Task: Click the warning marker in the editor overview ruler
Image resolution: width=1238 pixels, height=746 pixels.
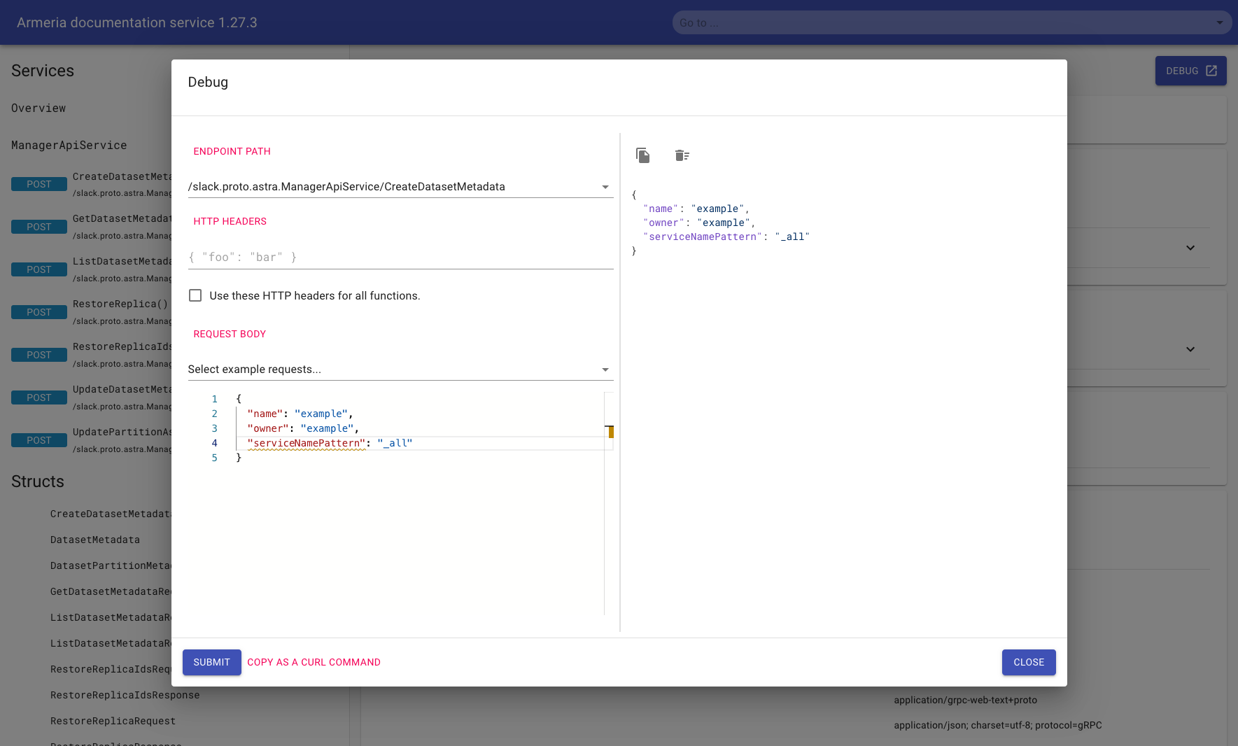Action: click(610, 432)
